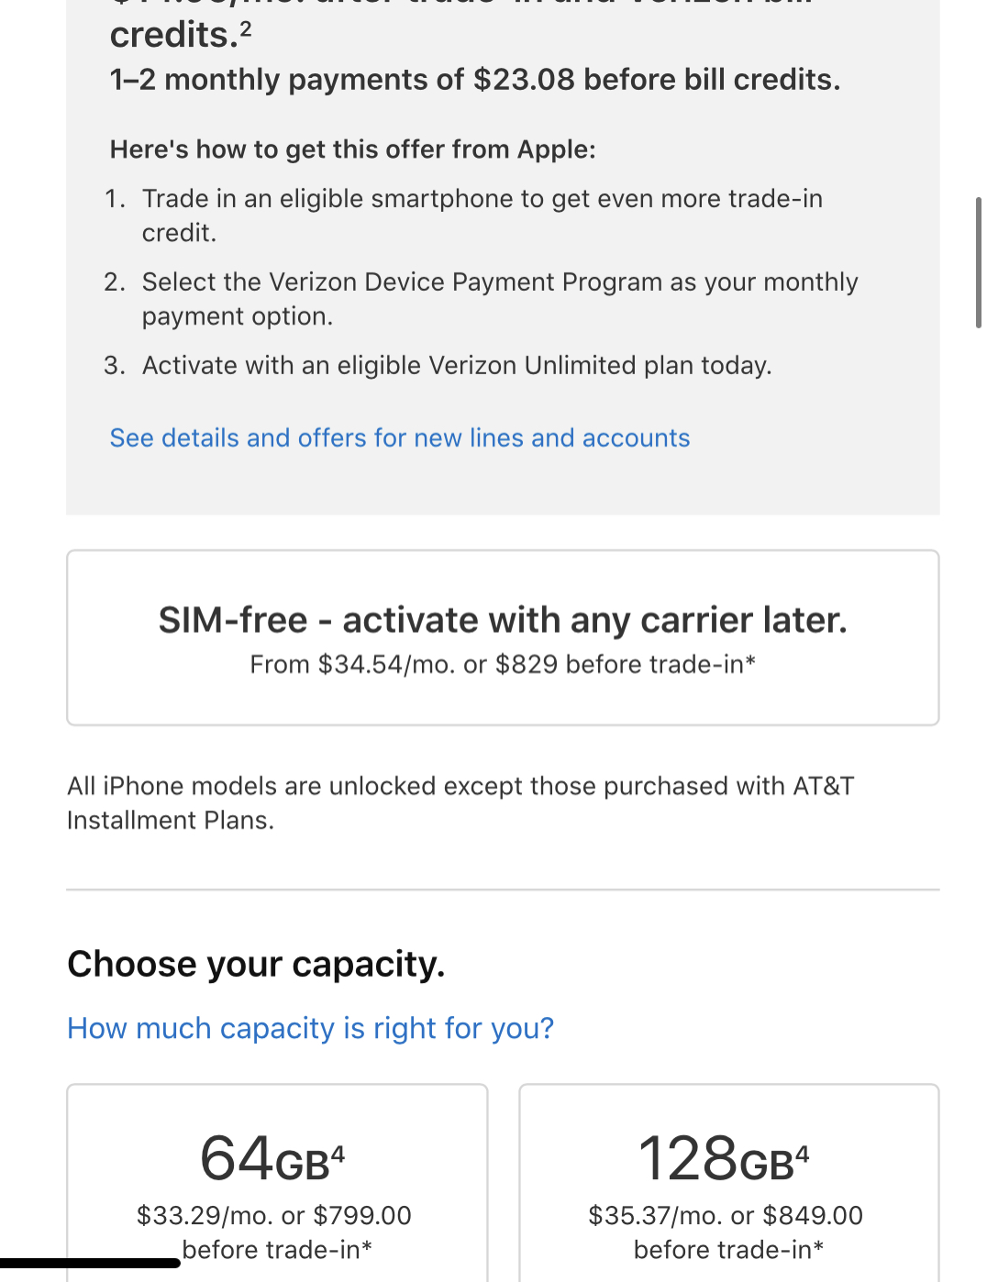The image size is (987, 1282).
Task: Click the "$35.37/mo. or $849.00" price
Action: 726,1215
